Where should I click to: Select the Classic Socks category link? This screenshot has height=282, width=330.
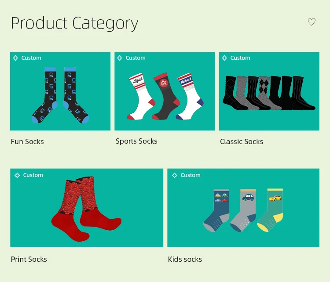242,141
